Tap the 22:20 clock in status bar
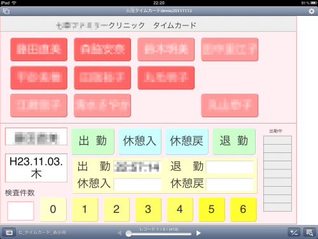The width and height of the screenshot is (318, 239). [x=159, y=3]
